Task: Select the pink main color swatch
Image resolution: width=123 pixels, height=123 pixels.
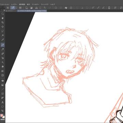Action: tap(2, 115)
